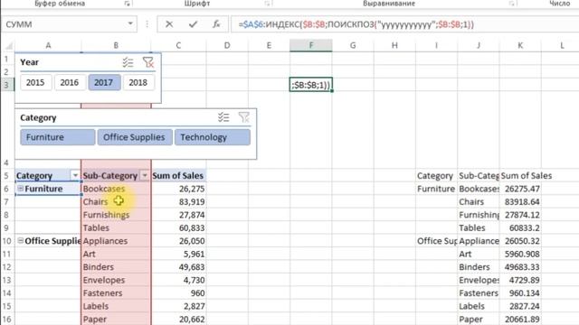Open the Category column filter dropdown
The image size is (579, 325).
[x=75, y=175]
